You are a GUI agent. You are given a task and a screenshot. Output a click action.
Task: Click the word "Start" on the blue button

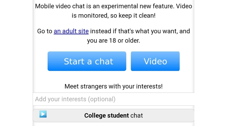pyautogui.click(x=74, y=61)
